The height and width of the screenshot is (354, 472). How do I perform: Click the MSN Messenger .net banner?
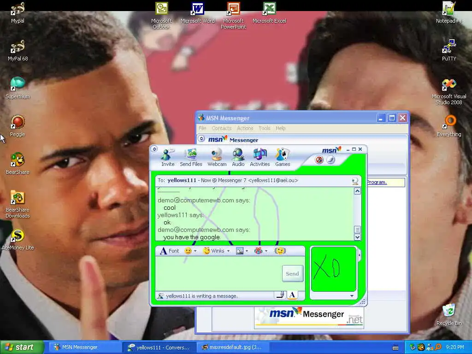tap(309, 318)
